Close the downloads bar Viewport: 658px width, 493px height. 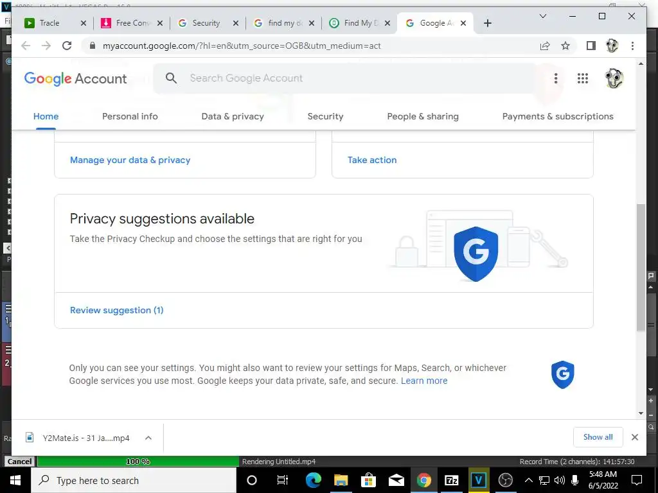point(634,437)
